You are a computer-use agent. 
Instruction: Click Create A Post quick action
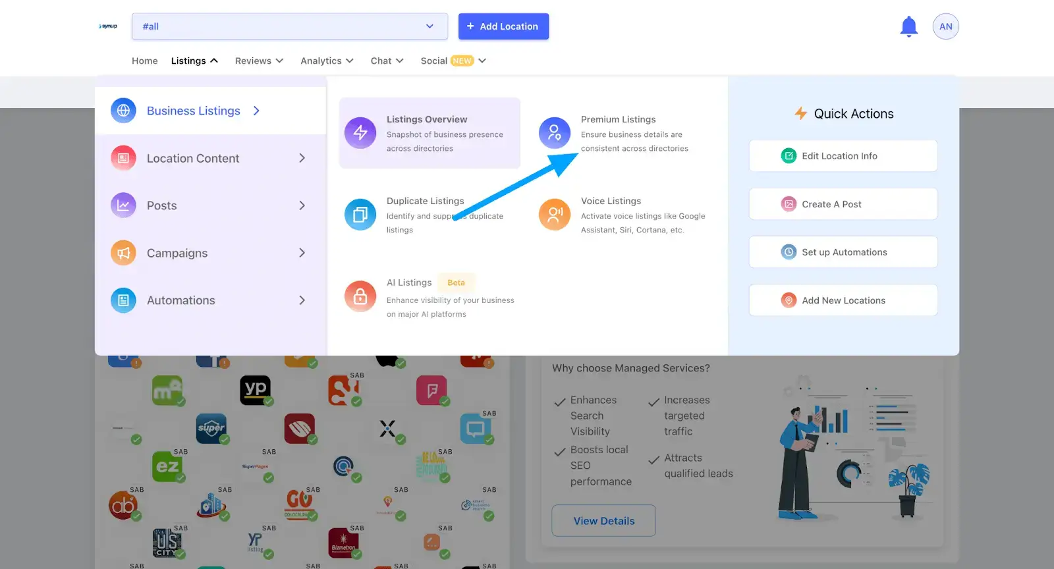(843, 204)
